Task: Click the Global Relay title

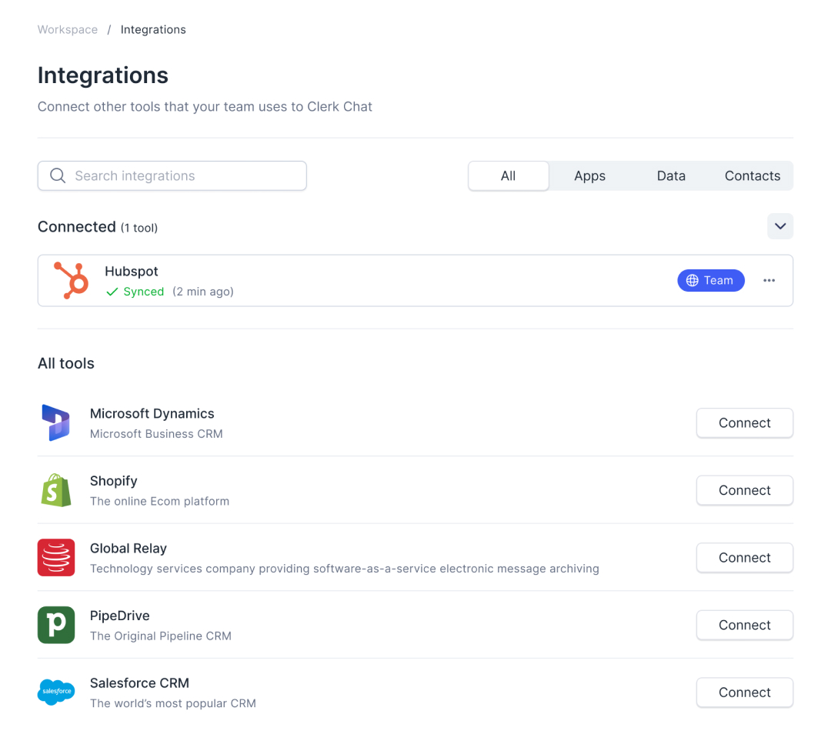Action: click(x=128, y=549)
